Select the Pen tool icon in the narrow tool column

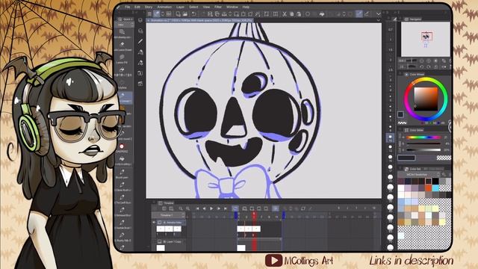pyautogui.click(x=140, y=41)
